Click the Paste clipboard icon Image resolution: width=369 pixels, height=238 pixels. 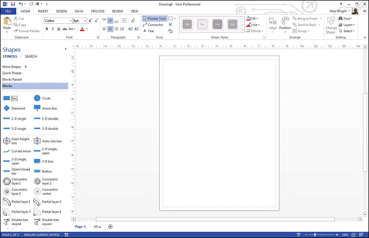(x=7, y=22)
